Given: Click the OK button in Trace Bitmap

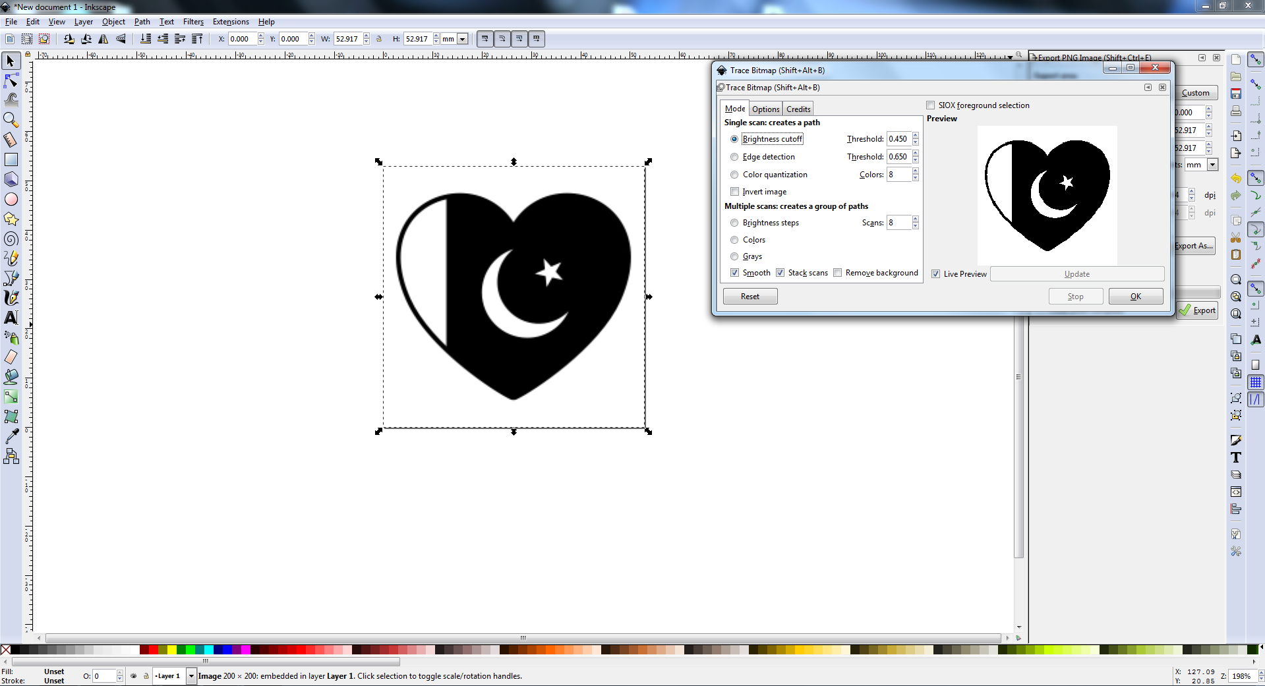Looking at the screenshot, I should click(1136, 297).
